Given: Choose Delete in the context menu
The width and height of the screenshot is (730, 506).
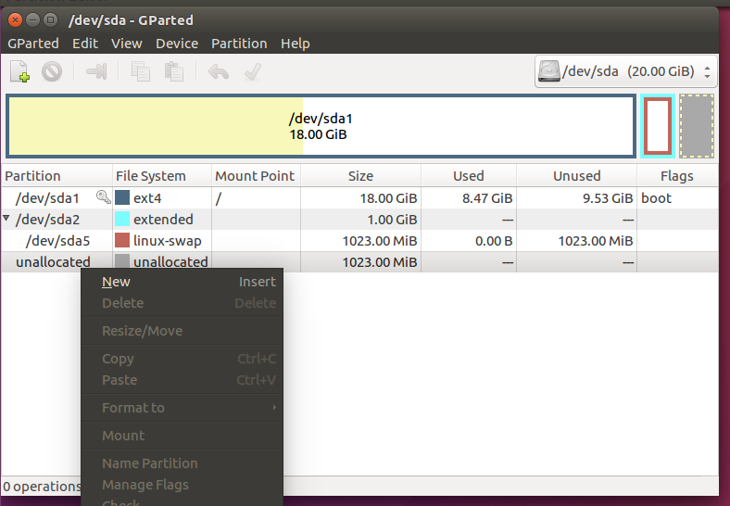Looking at the screenshot, I should [182, 303].
